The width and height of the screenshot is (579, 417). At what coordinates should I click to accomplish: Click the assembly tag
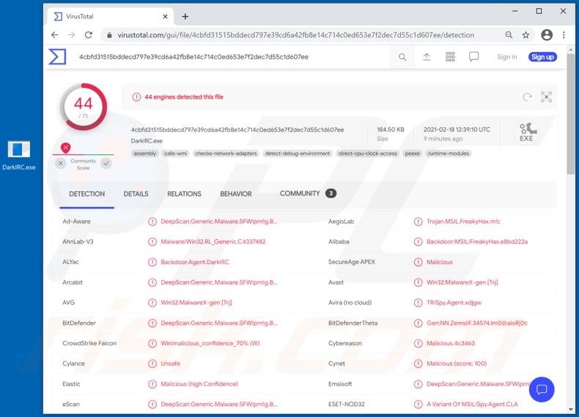click(x=145, y=154)
